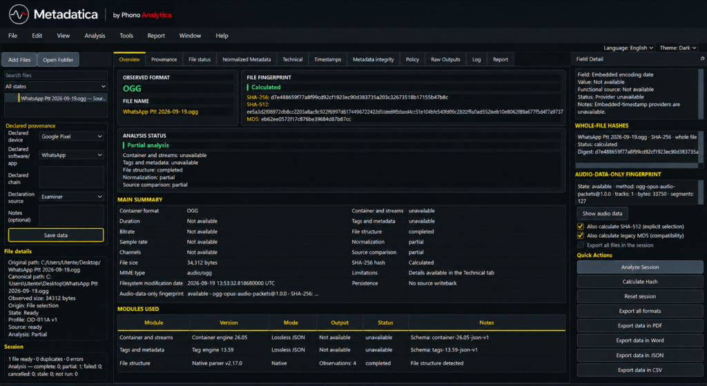The height and width of the screenshot is (386, 707).
Task: Switch to the Raw Outputs tab
Action: click(x=445, y=59)
